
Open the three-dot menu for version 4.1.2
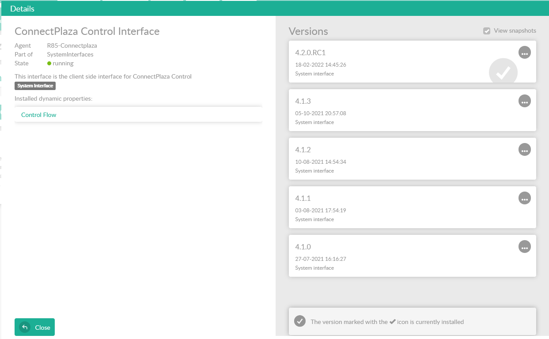click(524, 150)
